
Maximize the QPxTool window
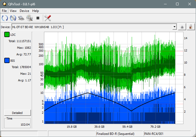pyautogui.click(x=177, y=4)
